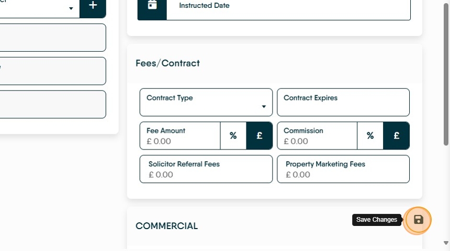Click the first empty box in left panel

point(53,38)
